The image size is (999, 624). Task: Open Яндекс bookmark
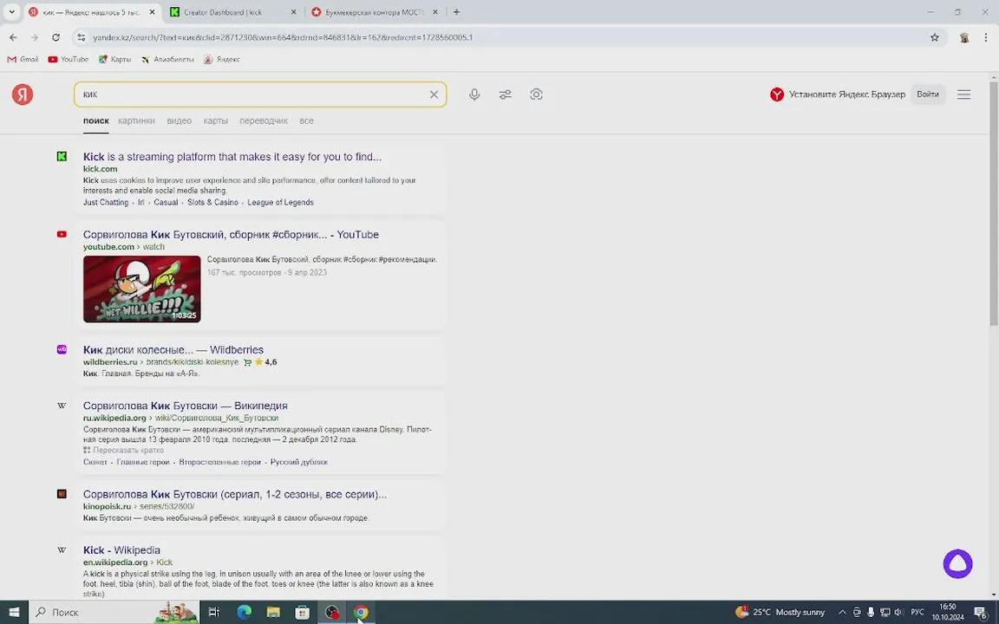222,59
